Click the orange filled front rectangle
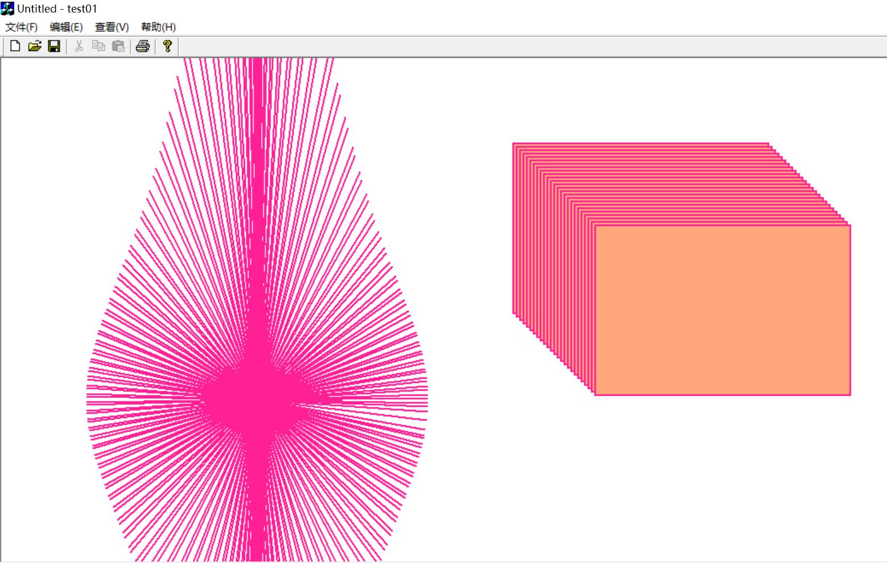887x563 pixels. (x=723, y=310)
